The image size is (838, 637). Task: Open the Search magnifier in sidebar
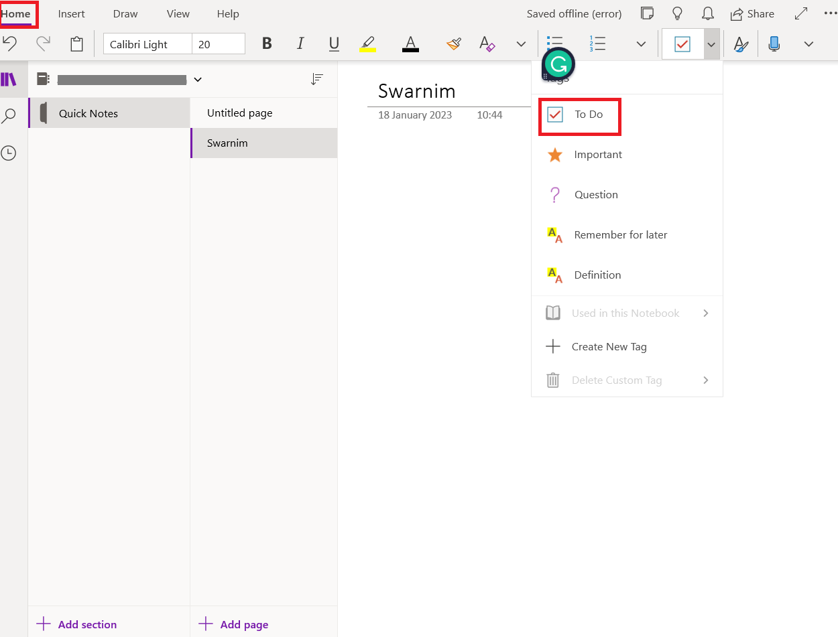9,116
